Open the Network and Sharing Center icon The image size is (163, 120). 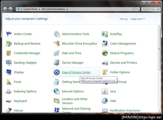(x=57, y=110)
